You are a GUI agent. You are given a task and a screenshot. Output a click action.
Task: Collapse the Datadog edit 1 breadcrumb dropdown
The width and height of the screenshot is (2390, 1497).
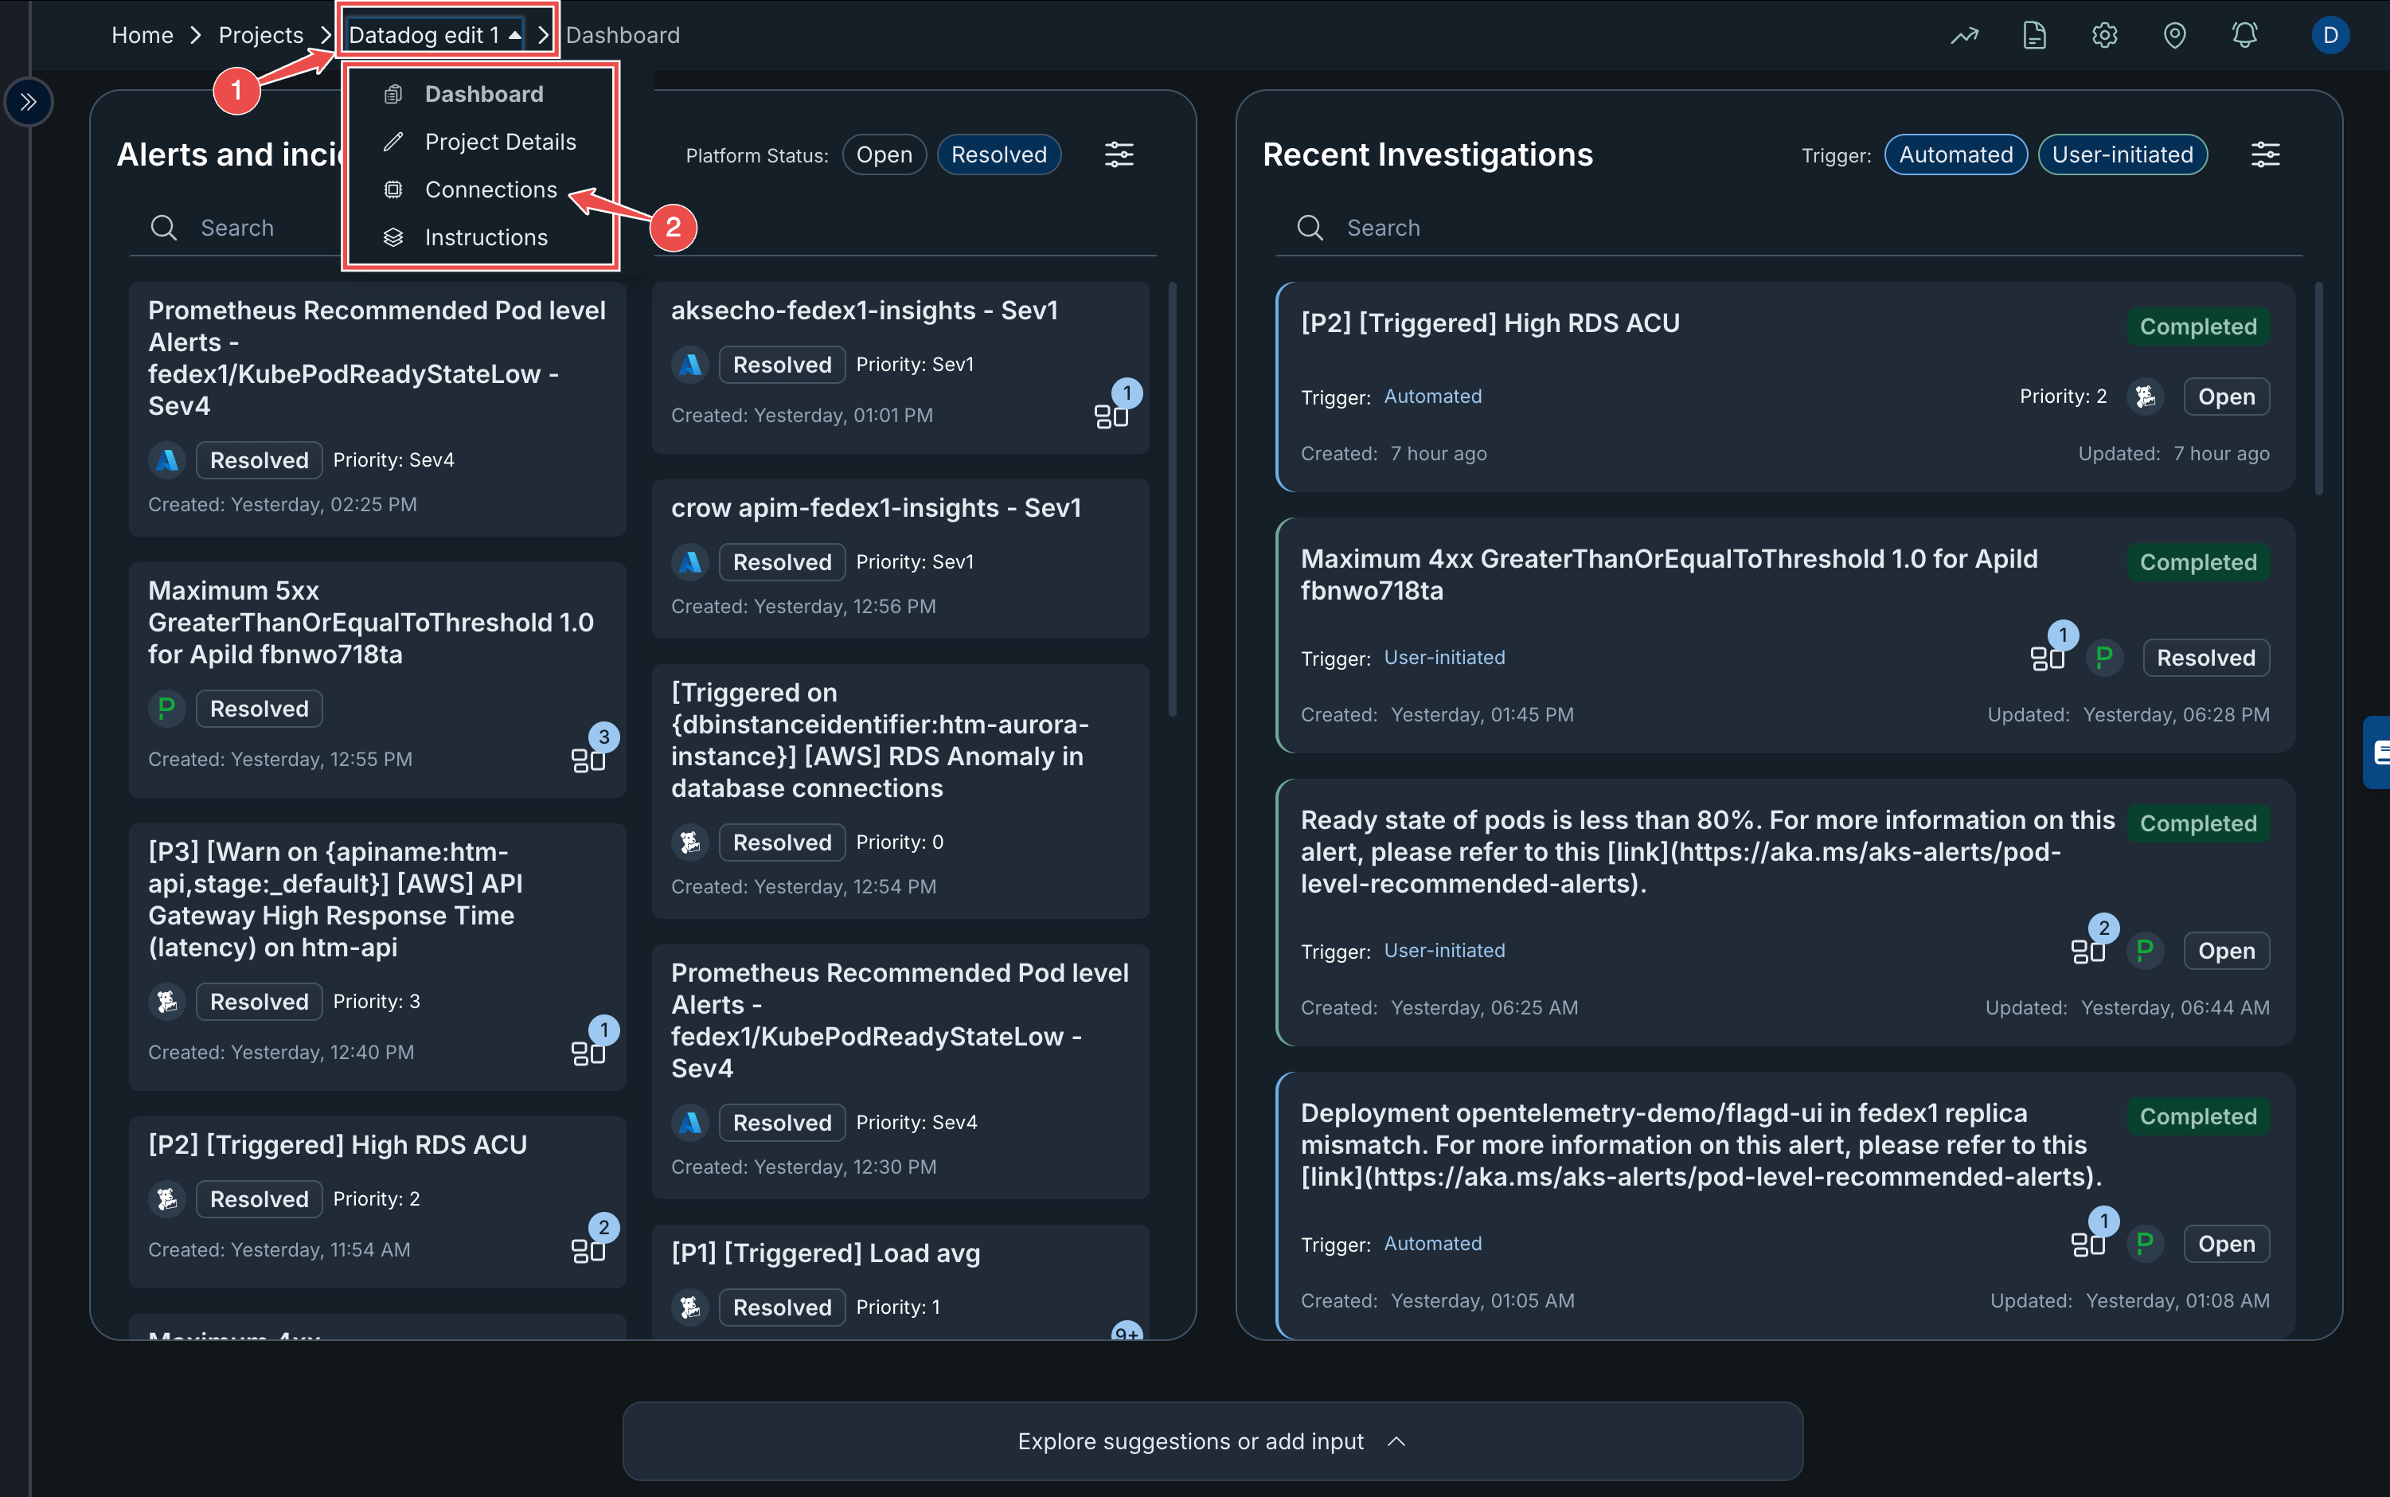[x=514, y=33]
